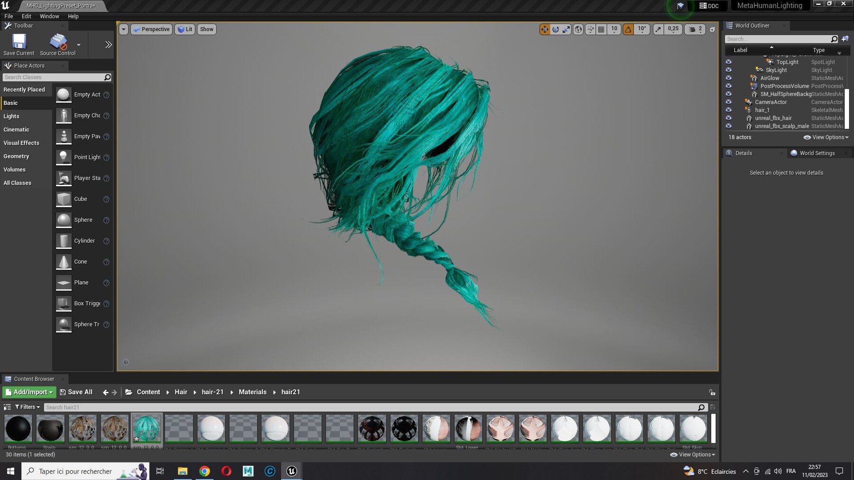Screen dimensions: 854x480
Task: Toggle rotation angle snapping
Action: tap(628, 29)
